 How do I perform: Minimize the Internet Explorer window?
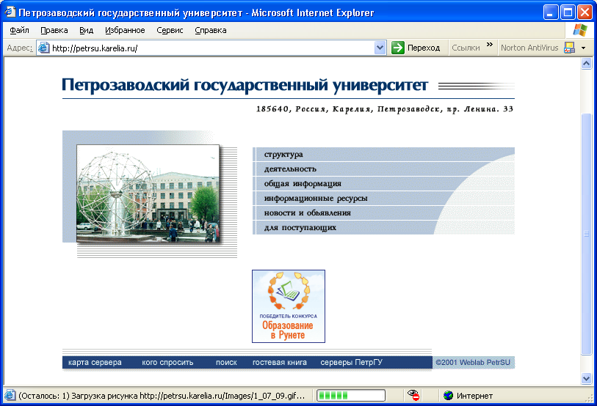(551, 12)
